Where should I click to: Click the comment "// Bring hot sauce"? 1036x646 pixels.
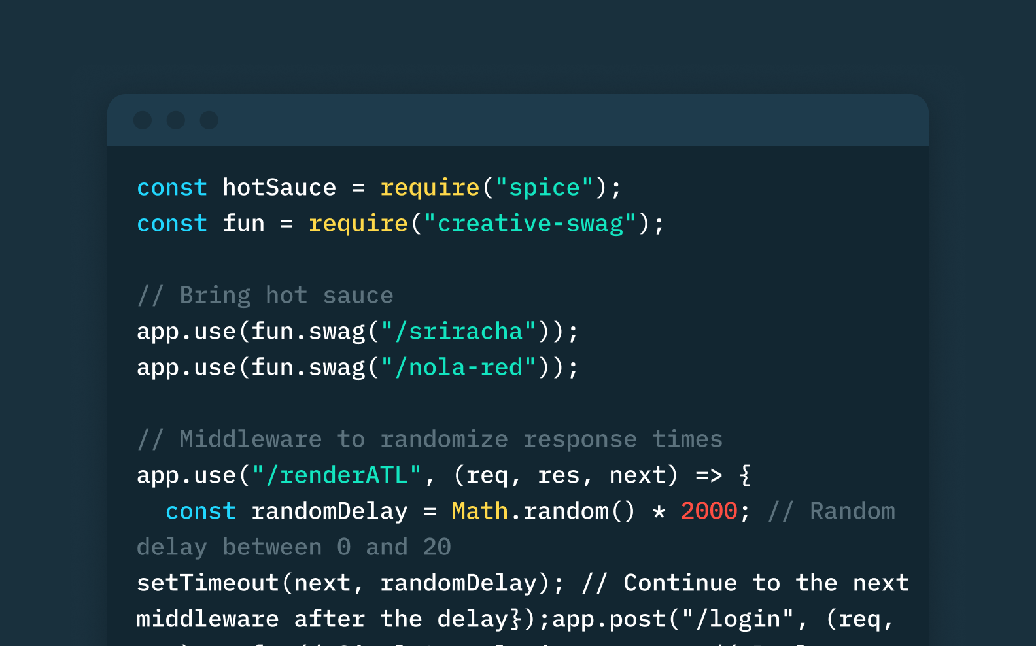point(266,296)
